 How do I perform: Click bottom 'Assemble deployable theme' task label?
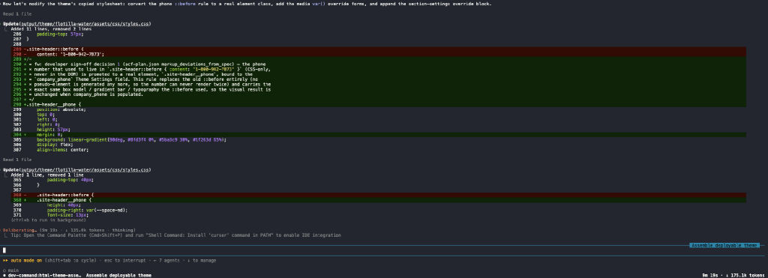[119, 275]
